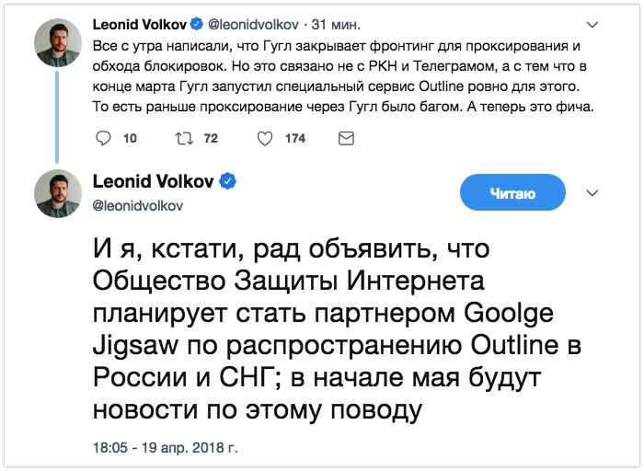Screen dimensions: 644x471
Task: Click @leonidvolkov handle under the large name
Action: click(x=138, y=205)
